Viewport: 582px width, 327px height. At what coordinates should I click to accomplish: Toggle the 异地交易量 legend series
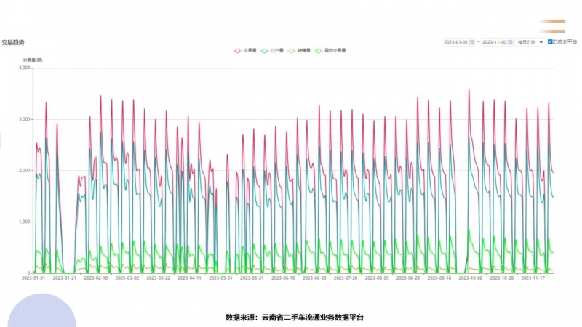[330, 50]
